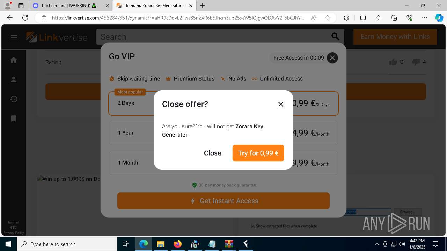Image resolution: width=447 pixels, height=251 pixels.
Task: Focus the Linkvertise Search field
Action: coord(213,37)
